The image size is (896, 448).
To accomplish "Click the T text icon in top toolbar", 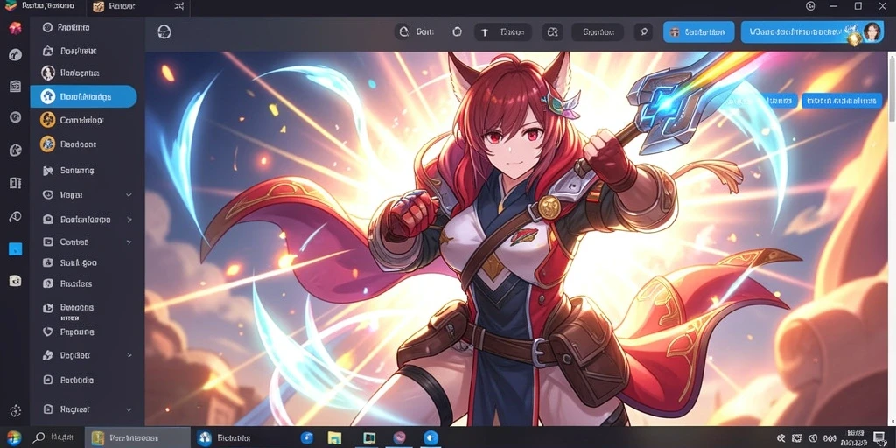I will pos(485,32).
